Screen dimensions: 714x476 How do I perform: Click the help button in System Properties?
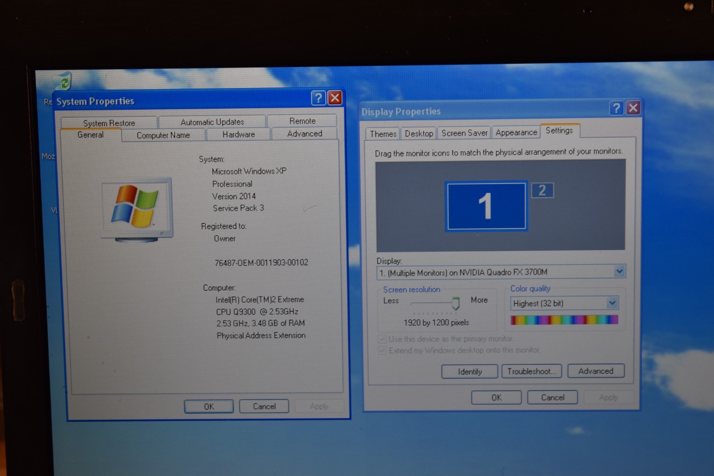[318, 98]
